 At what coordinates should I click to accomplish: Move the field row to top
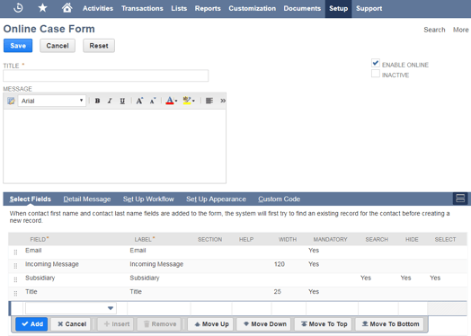coord(324,324)
